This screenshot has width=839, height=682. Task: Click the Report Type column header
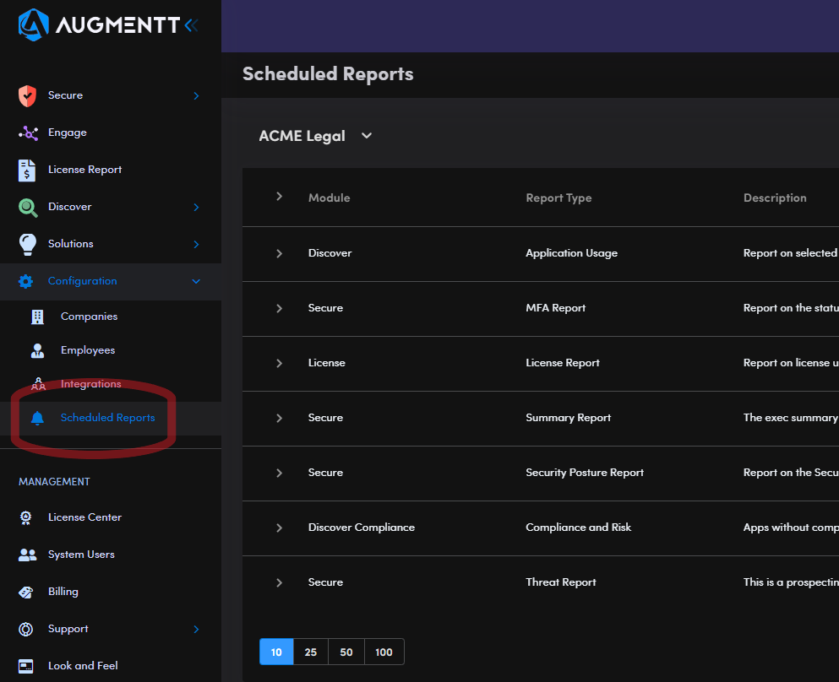click(558, 198)
